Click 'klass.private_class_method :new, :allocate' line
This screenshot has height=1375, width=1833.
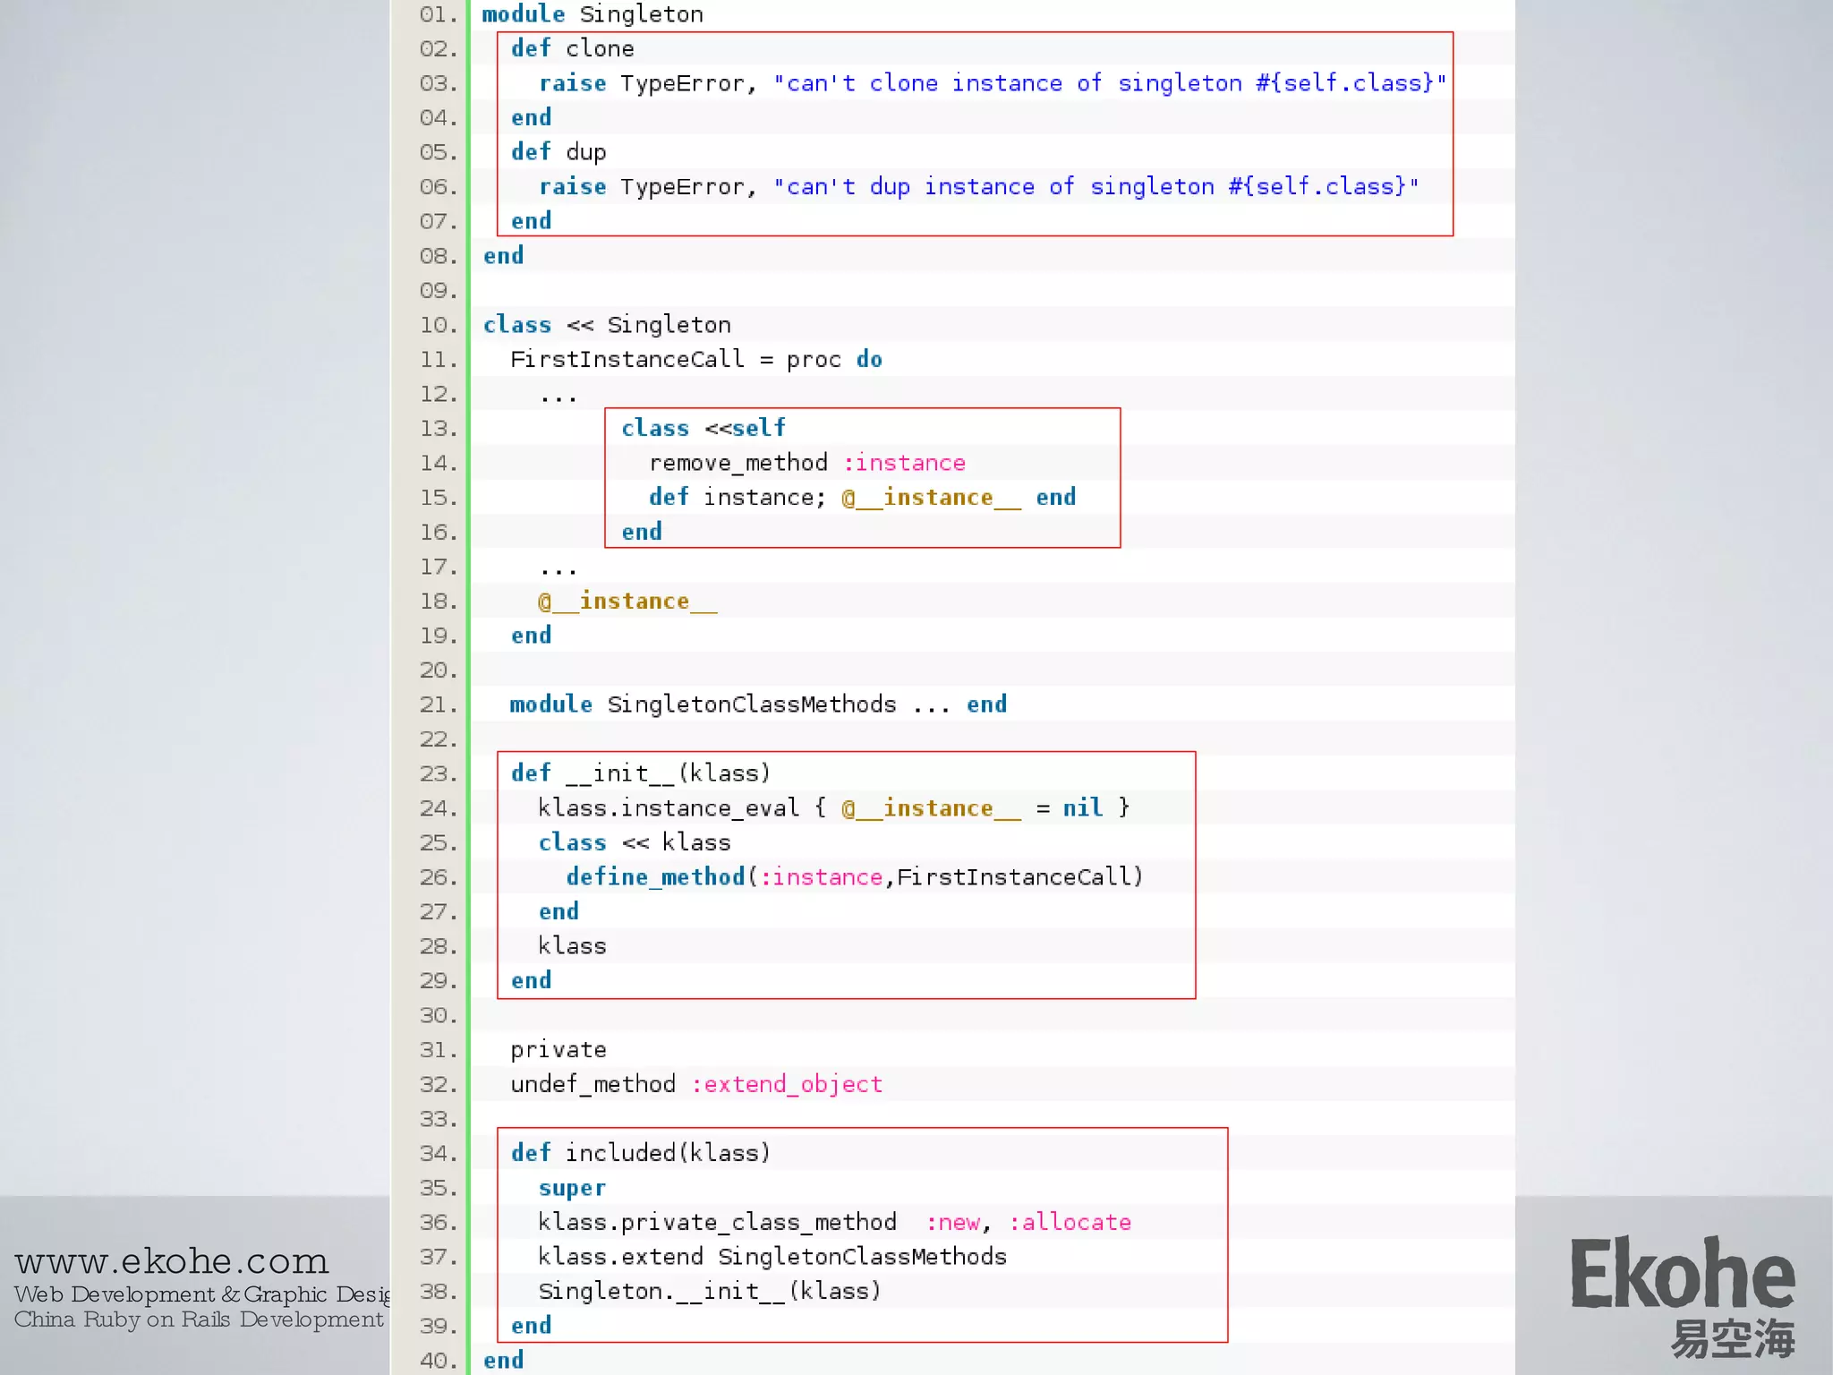pyautogui.click(x=835, y=1223)
